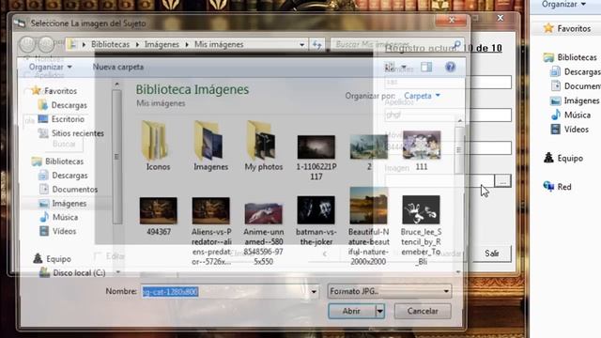
Task: Expand the Nombre field dropdown arrow
Action: 314,292
